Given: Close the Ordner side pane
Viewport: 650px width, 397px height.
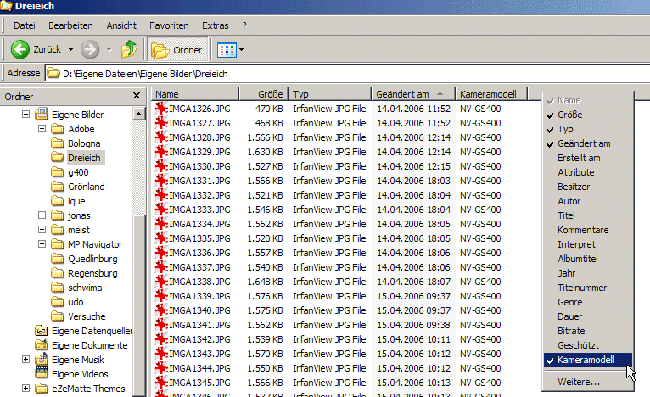Looking at the screenshot, I should click(x=137, y=97).
